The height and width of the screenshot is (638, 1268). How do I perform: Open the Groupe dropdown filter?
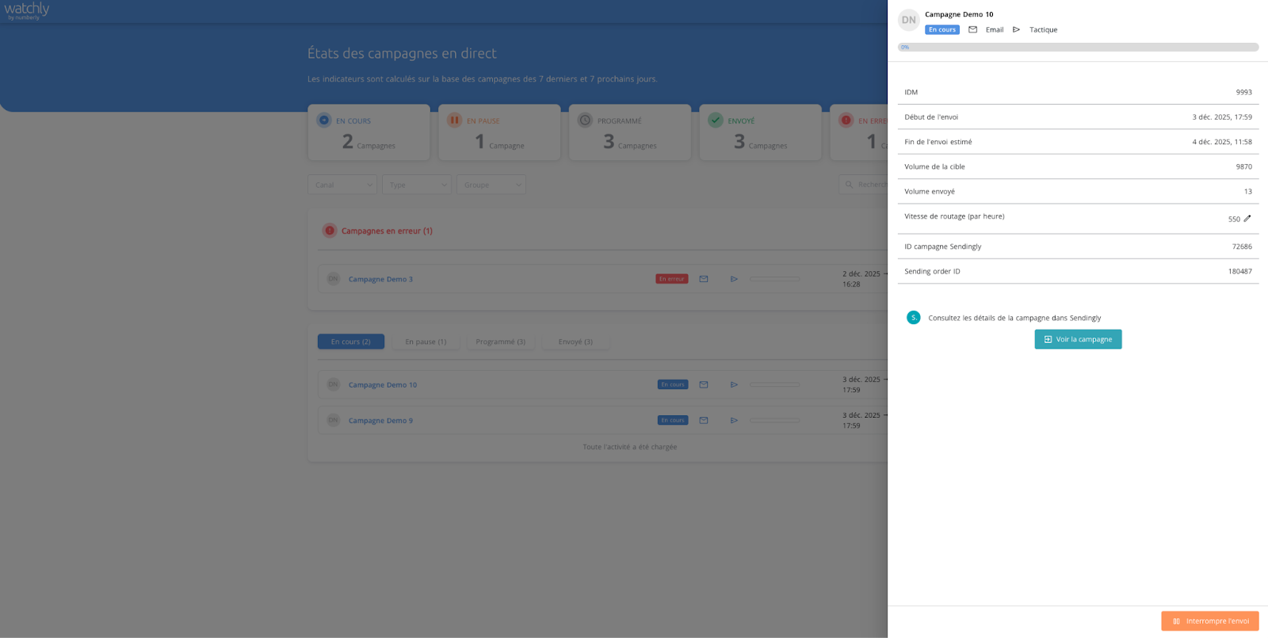[491, 185]
